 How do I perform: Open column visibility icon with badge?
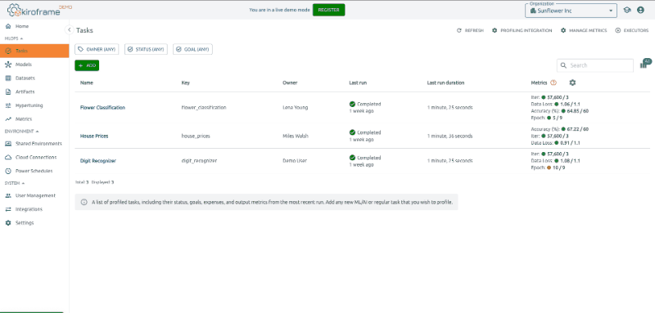644,65
